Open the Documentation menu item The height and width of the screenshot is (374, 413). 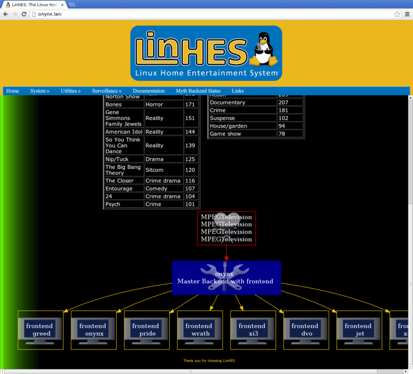[x=149, y=91]
